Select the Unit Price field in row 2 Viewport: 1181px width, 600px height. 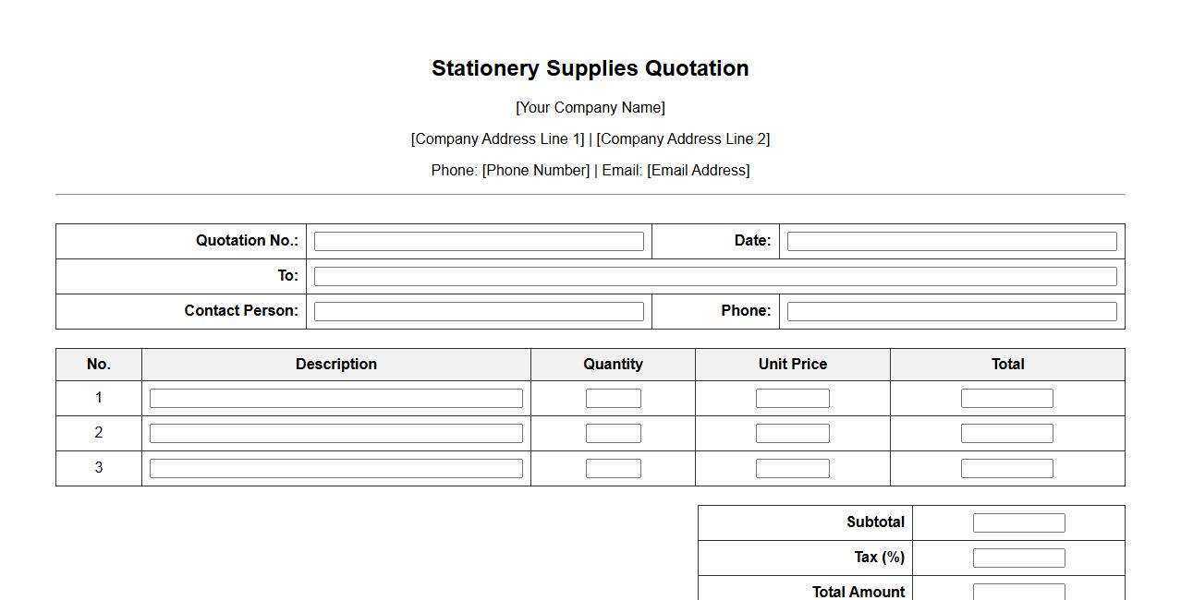click(x=793, y=434)
